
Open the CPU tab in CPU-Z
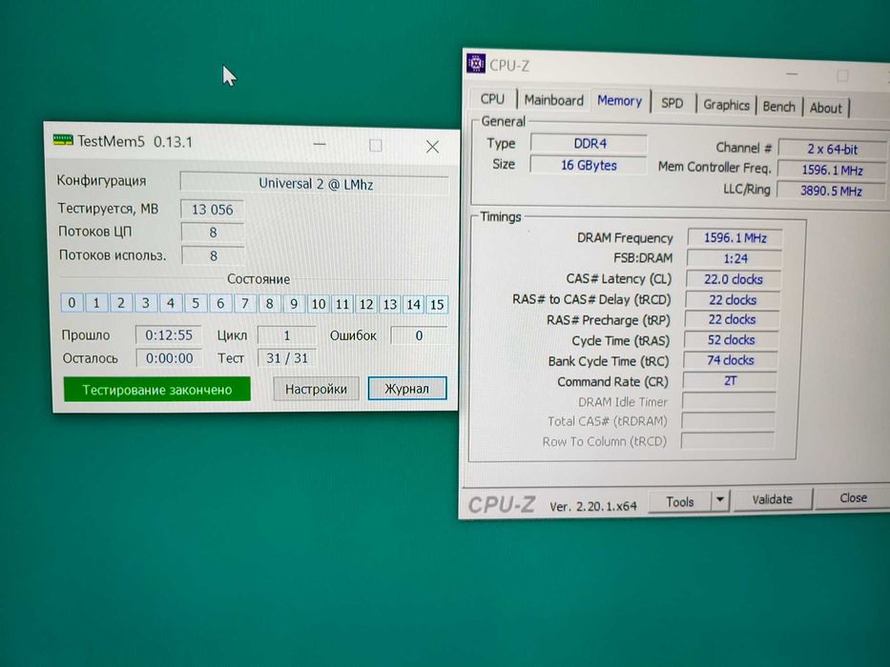pos(492,99)
